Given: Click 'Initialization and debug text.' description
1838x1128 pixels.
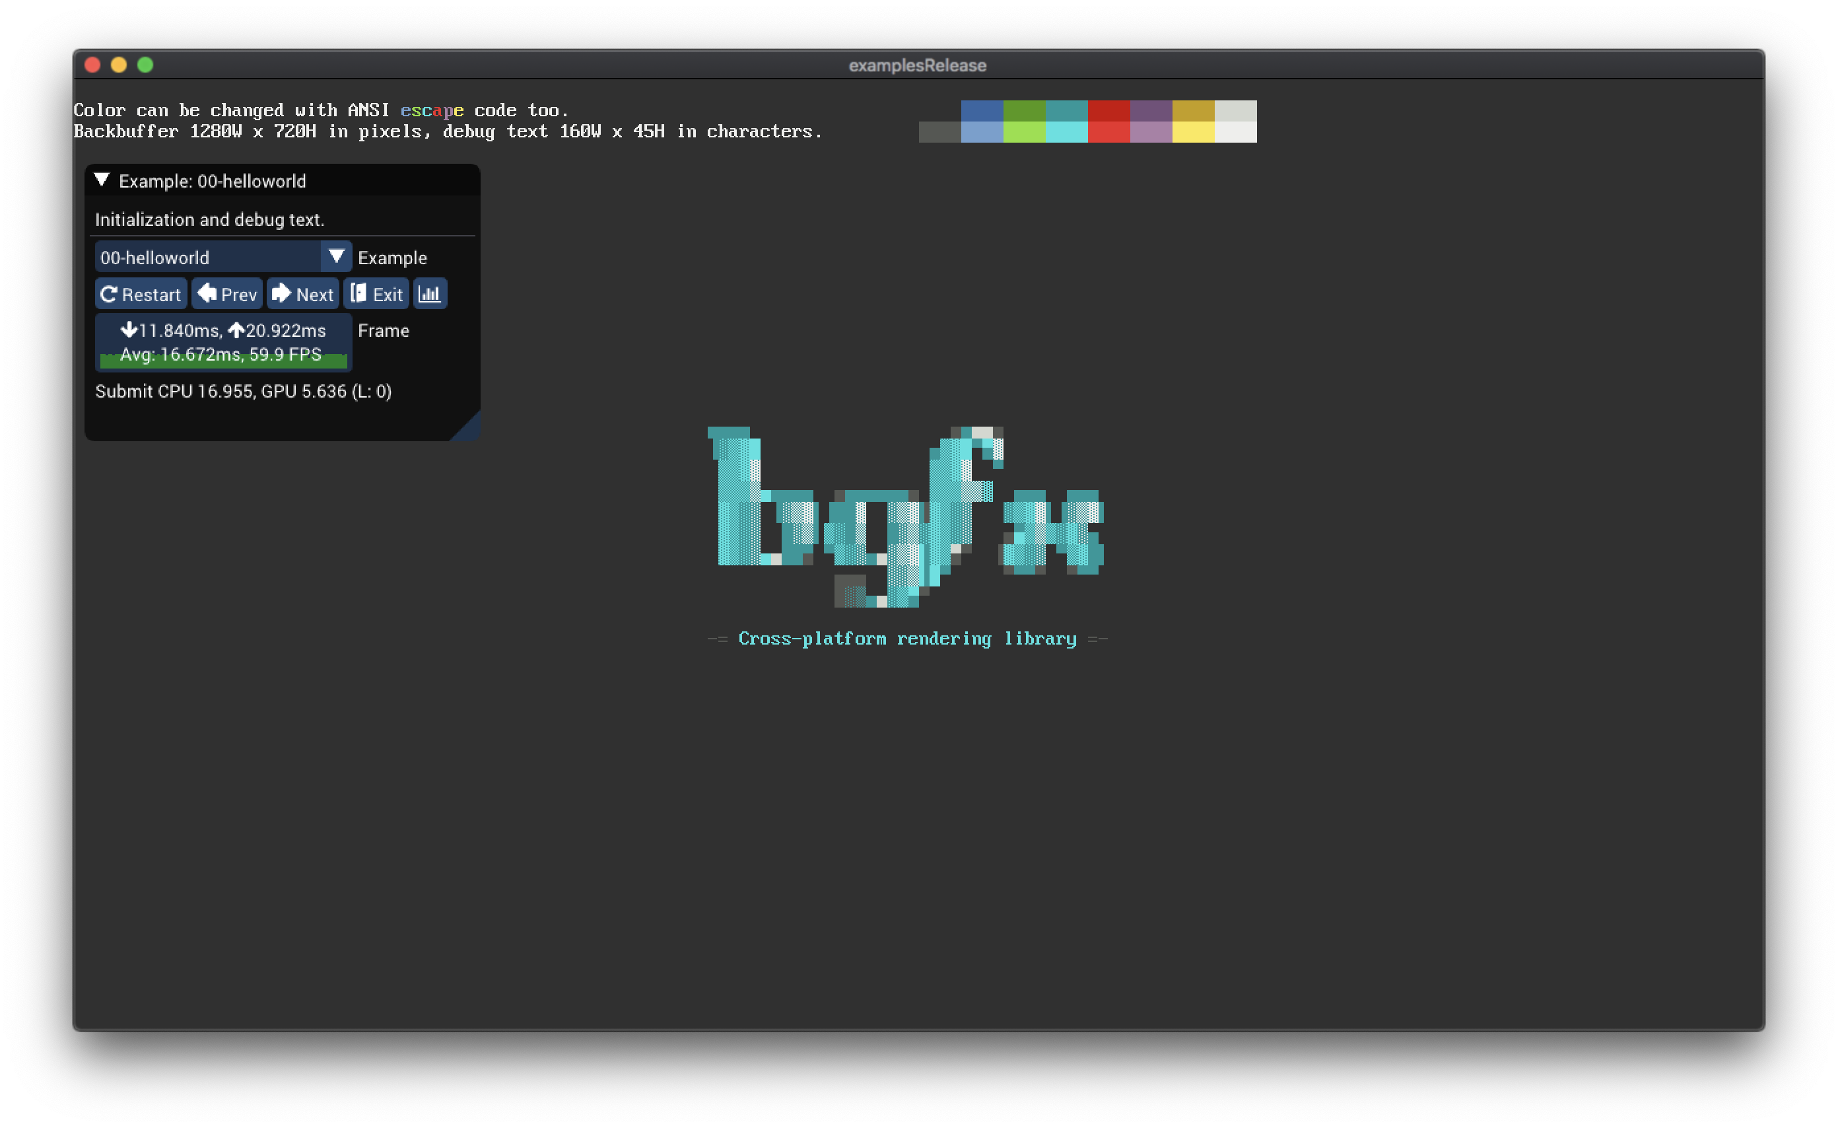Looking at the screenshot, I should (x=209, y=219).
